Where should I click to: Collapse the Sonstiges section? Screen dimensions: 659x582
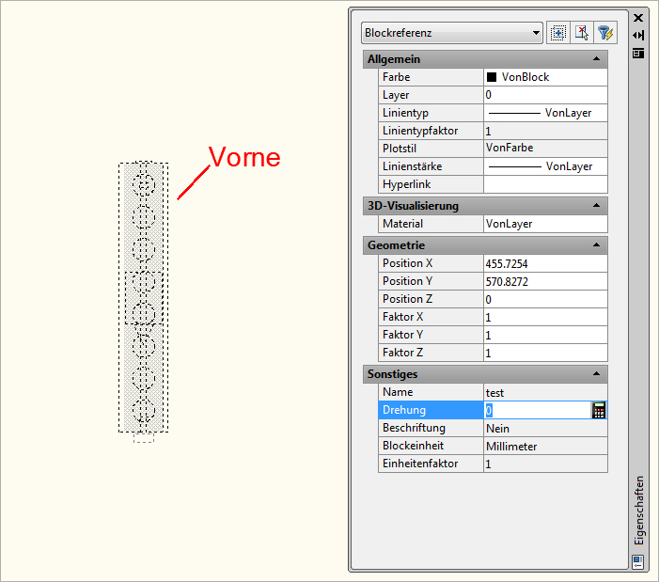pos(596,374)
